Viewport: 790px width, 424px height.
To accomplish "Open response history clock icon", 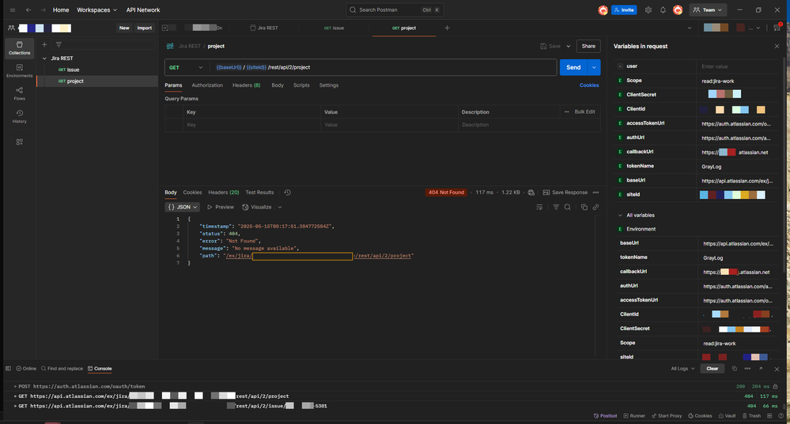I will 287,193.
